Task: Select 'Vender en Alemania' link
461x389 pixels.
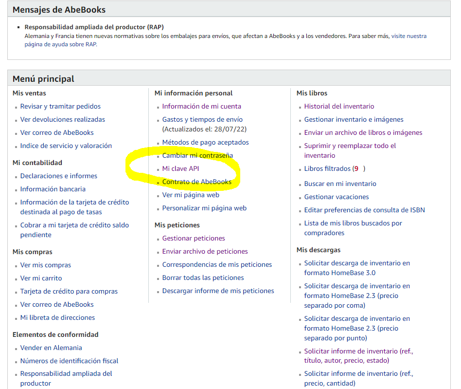Action: coord(51,348)
